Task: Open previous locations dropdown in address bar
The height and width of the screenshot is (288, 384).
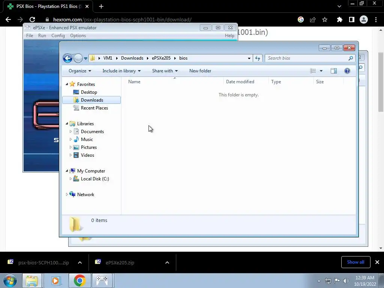Action: [249, 58]
